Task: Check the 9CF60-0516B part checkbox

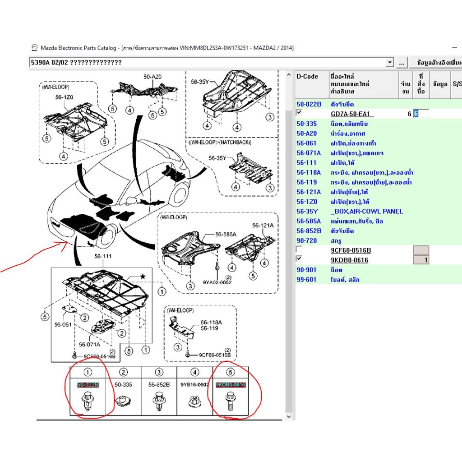Action: (x=299, y=249)
